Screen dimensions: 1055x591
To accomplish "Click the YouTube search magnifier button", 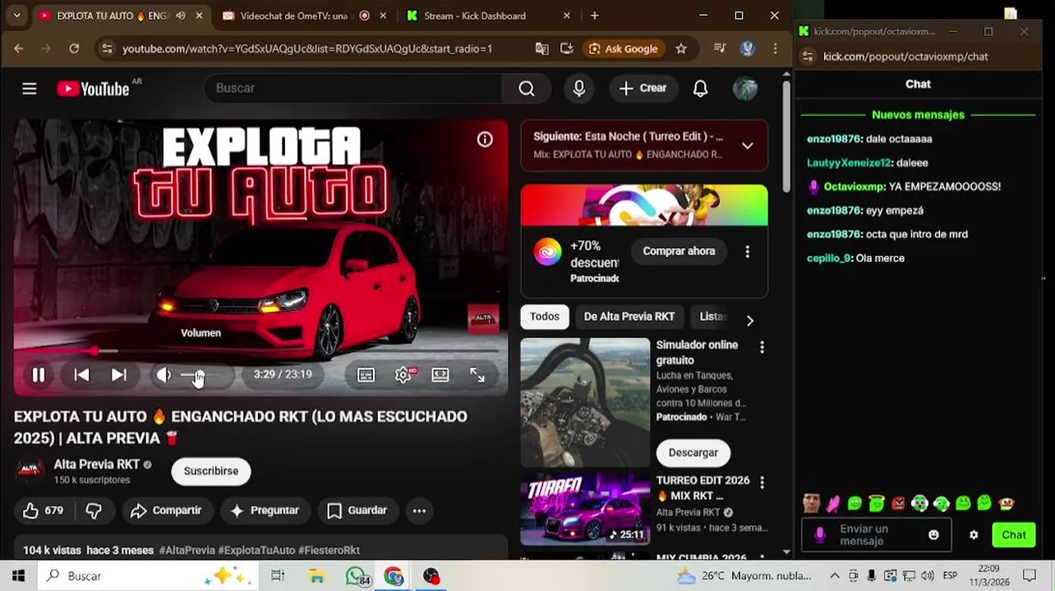I will click(527, 89).
